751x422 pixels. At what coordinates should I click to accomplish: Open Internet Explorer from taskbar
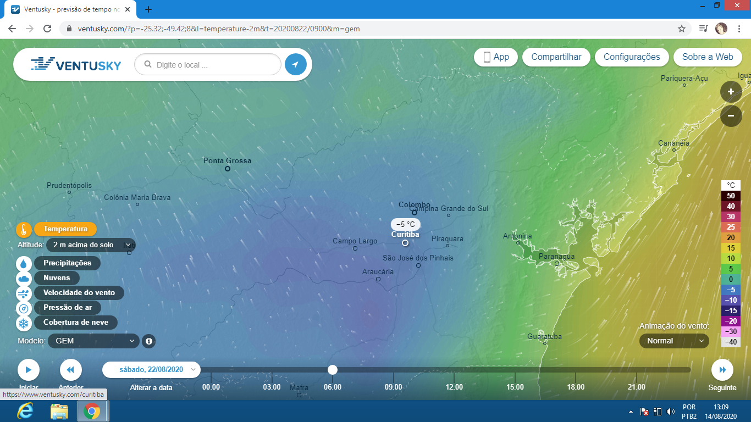25,411
